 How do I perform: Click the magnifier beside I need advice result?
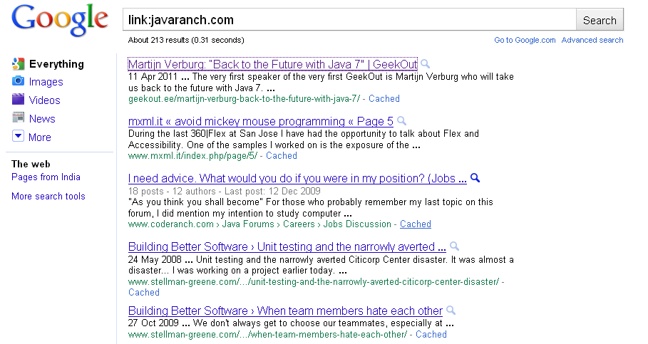tap(475, 178)
